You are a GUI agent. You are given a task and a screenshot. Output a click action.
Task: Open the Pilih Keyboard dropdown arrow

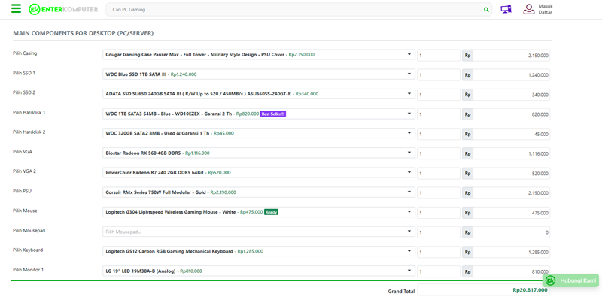(x=409, y=251)
